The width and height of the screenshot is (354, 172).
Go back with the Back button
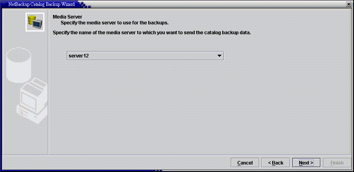pos(276,163)
